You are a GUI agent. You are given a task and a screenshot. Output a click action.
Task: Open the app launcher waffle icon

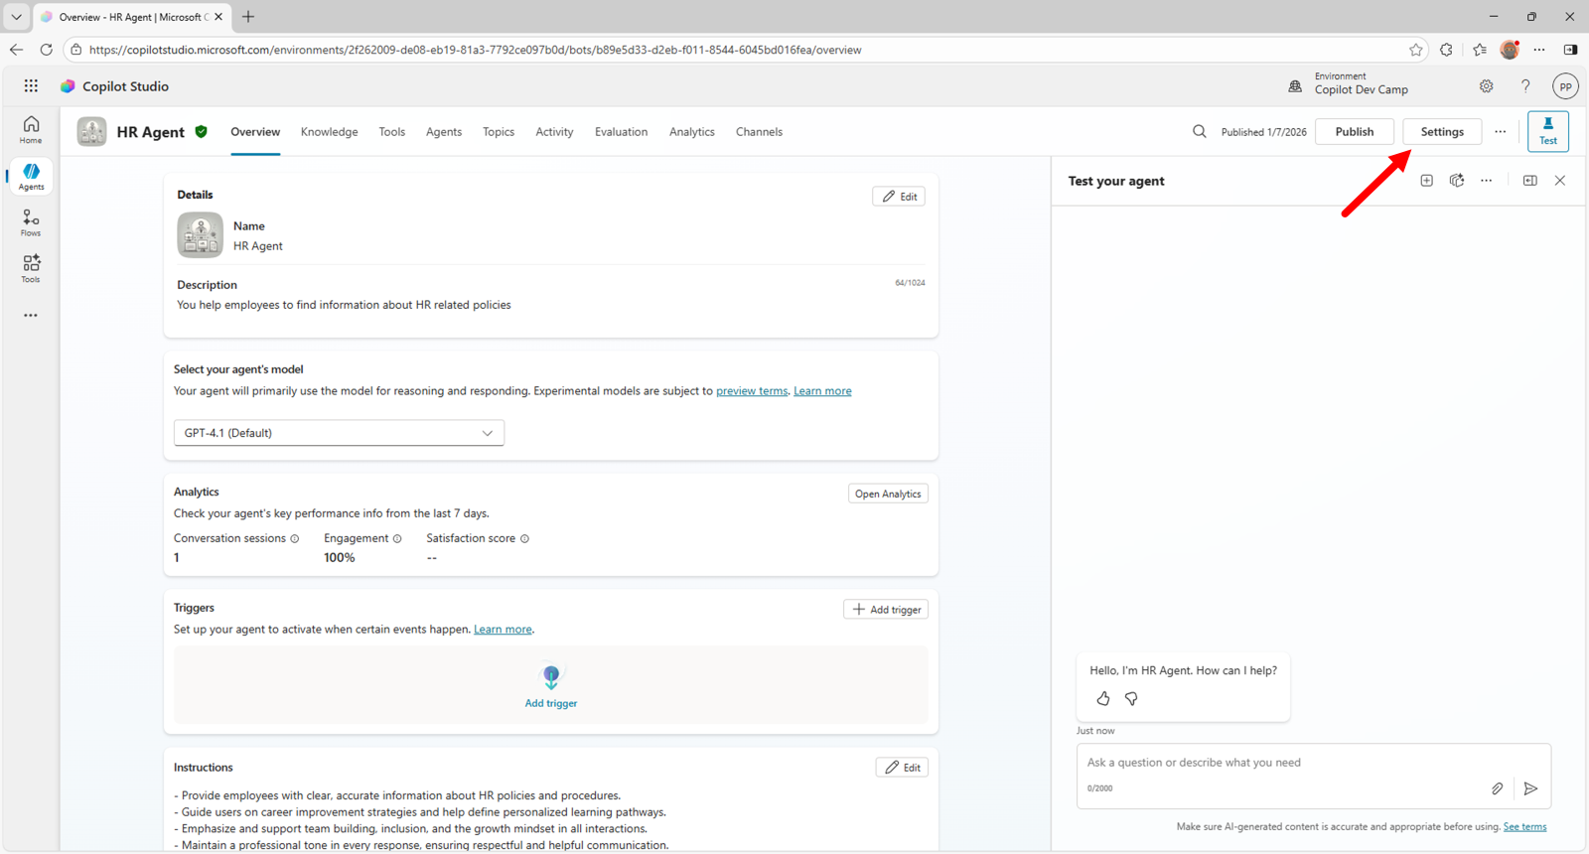pos(31,86)
